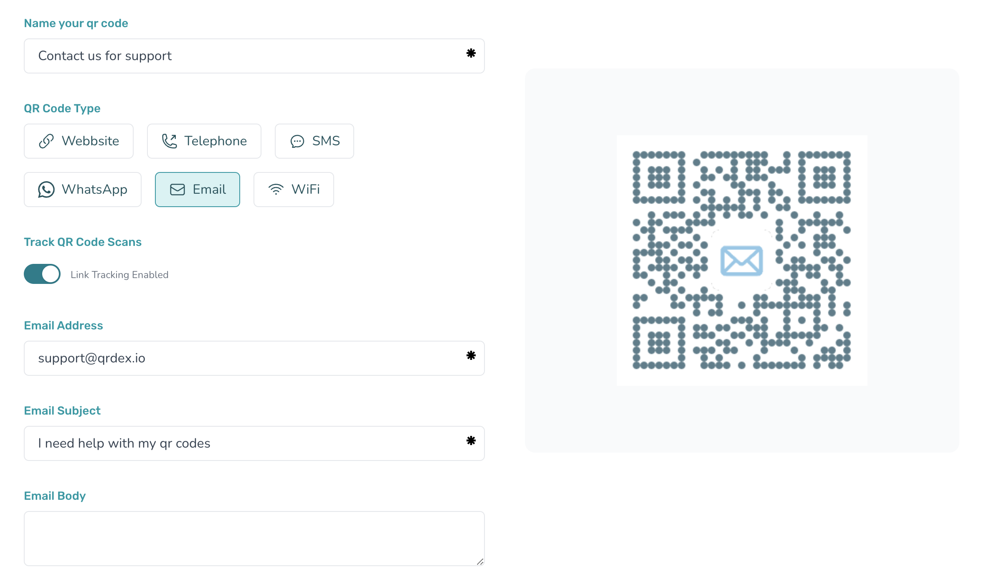Image resolution: width=994 pixels, height=572 pixels.
Task: Click the "QR Code Type" heading
Action: 62,109
